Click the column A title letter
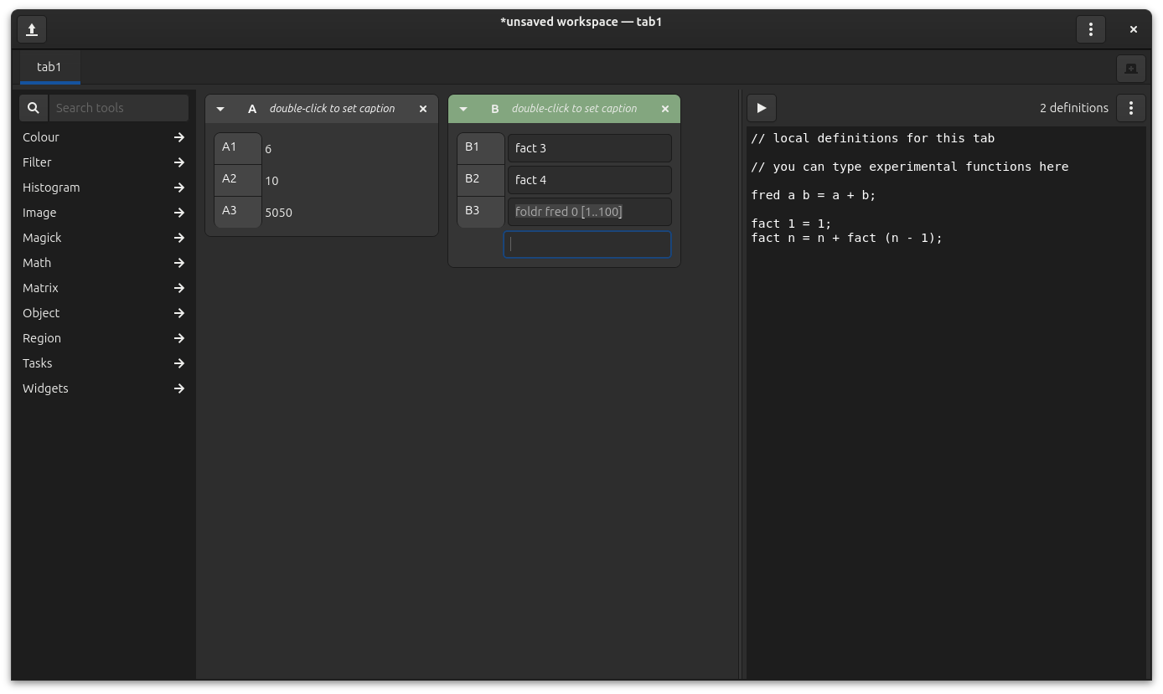Viewport: 1163px width, 694px height. pos(252,109)
